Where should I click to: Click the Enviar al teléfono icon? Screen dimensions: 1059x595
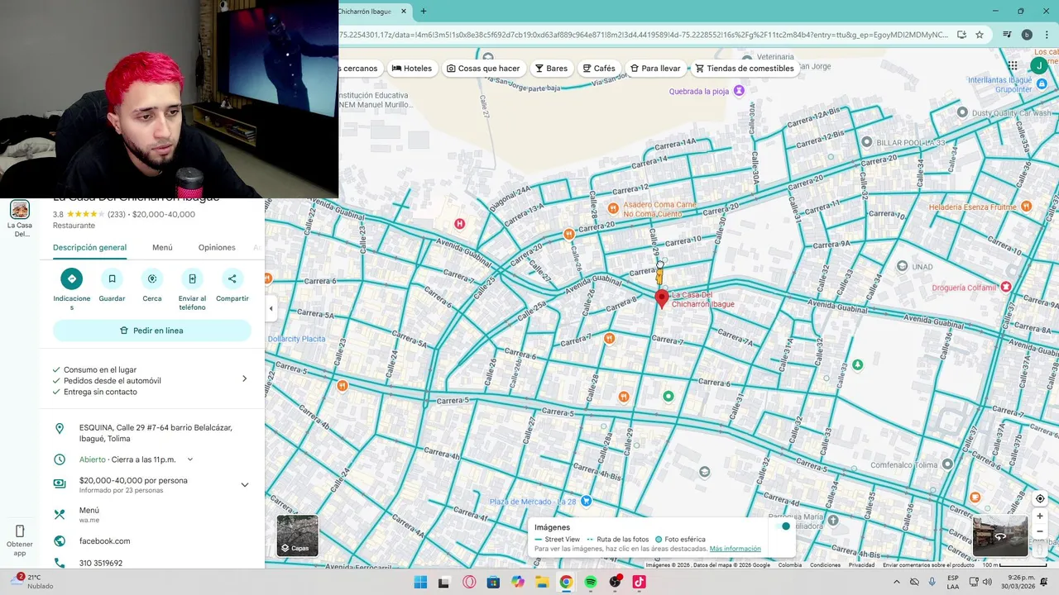tap(192, 278)
